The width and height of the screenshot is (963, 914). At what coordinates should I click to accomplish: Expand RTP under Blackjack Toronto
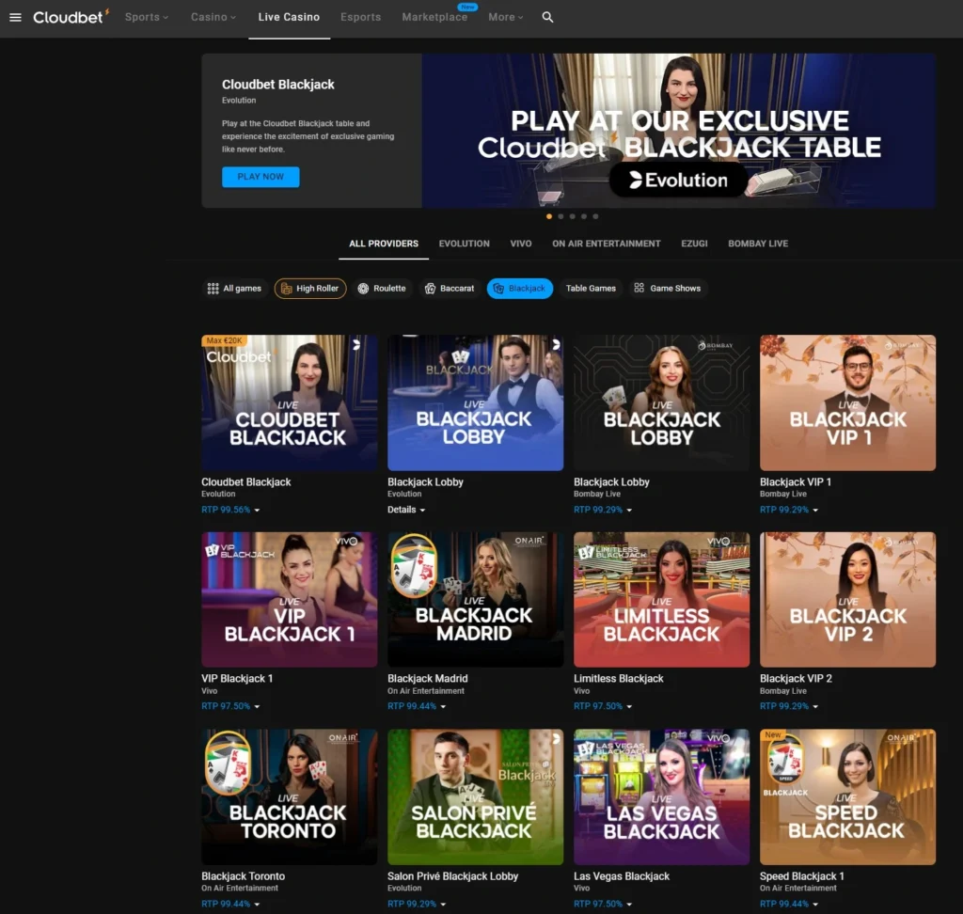pos(230,905)
